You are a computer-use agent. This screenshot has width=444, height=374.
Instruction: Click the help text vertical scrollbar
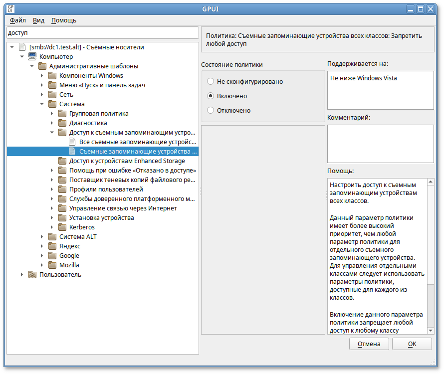431,249
